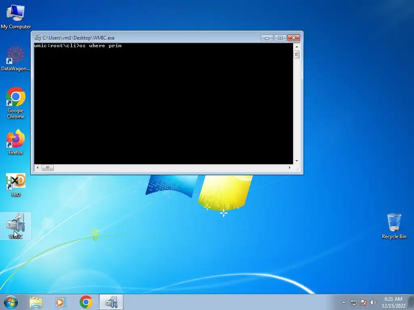Screen dimensions: 414x310
Task: Open the Action Center flag icon
Action: click(x=363, y=302)
